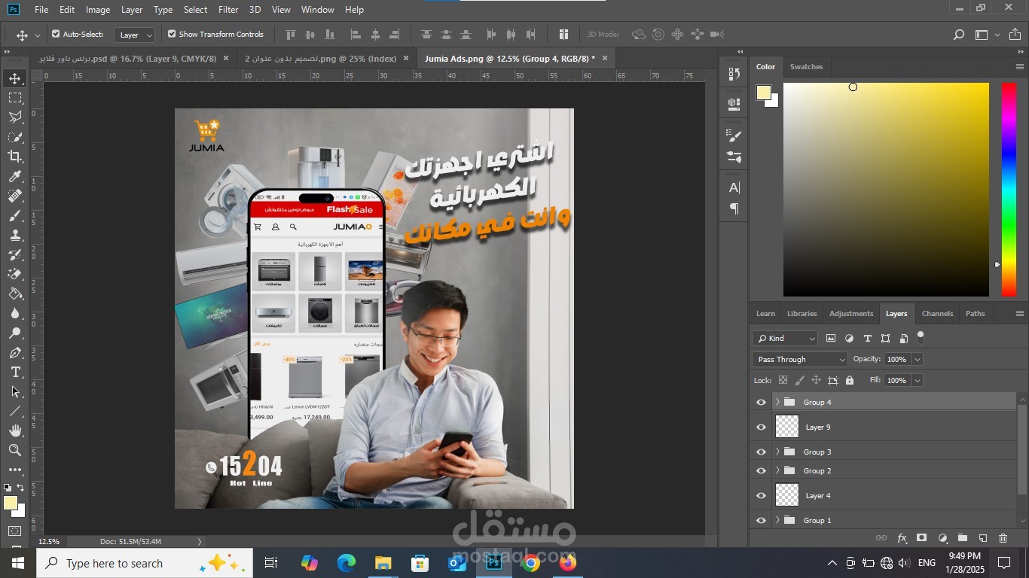
Task: Pick the Blur tool
Action: (14, 313)
